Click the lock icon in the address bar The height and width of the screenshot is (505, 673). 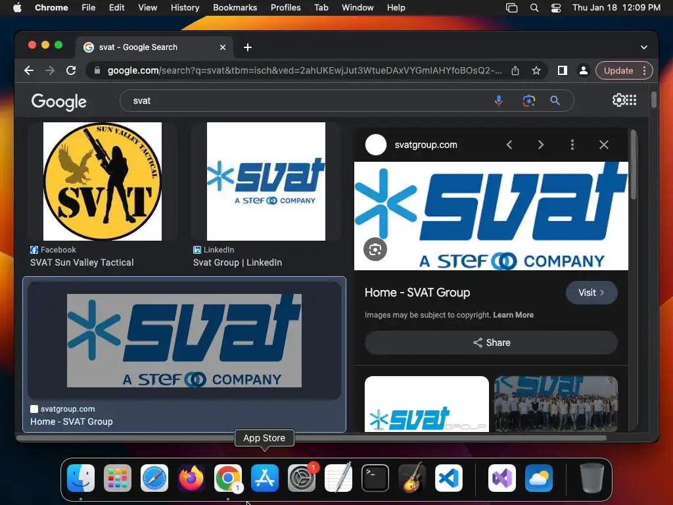pos(97,70)
